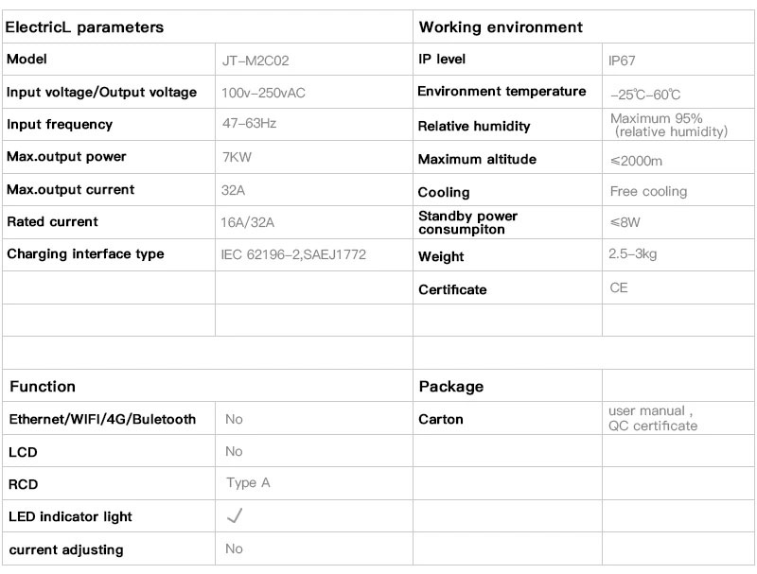The height and width of the screenshot is (574, 757).
Task: Click the IEC 62196-2,SAEJ1772 interface value
Action: coord(292,255)
